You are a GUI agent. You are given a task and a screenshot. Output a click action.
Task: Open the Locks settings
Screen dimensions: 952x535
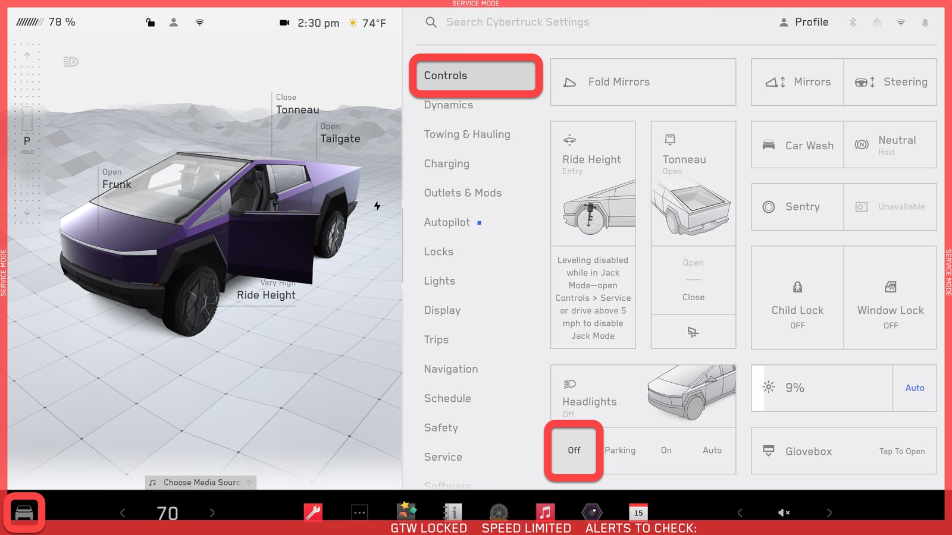click(x=439, y=251)
